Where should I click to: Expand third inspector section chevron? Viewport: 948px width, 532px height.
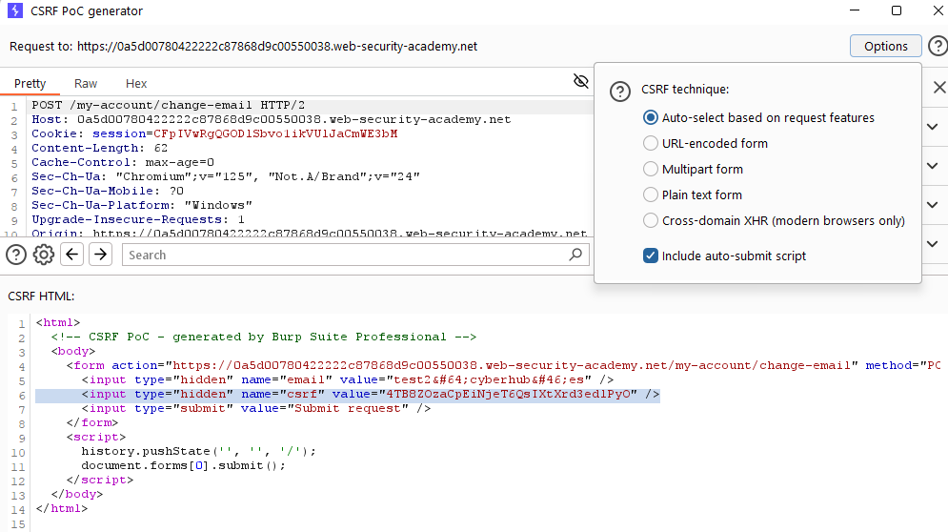coord(933,205)
